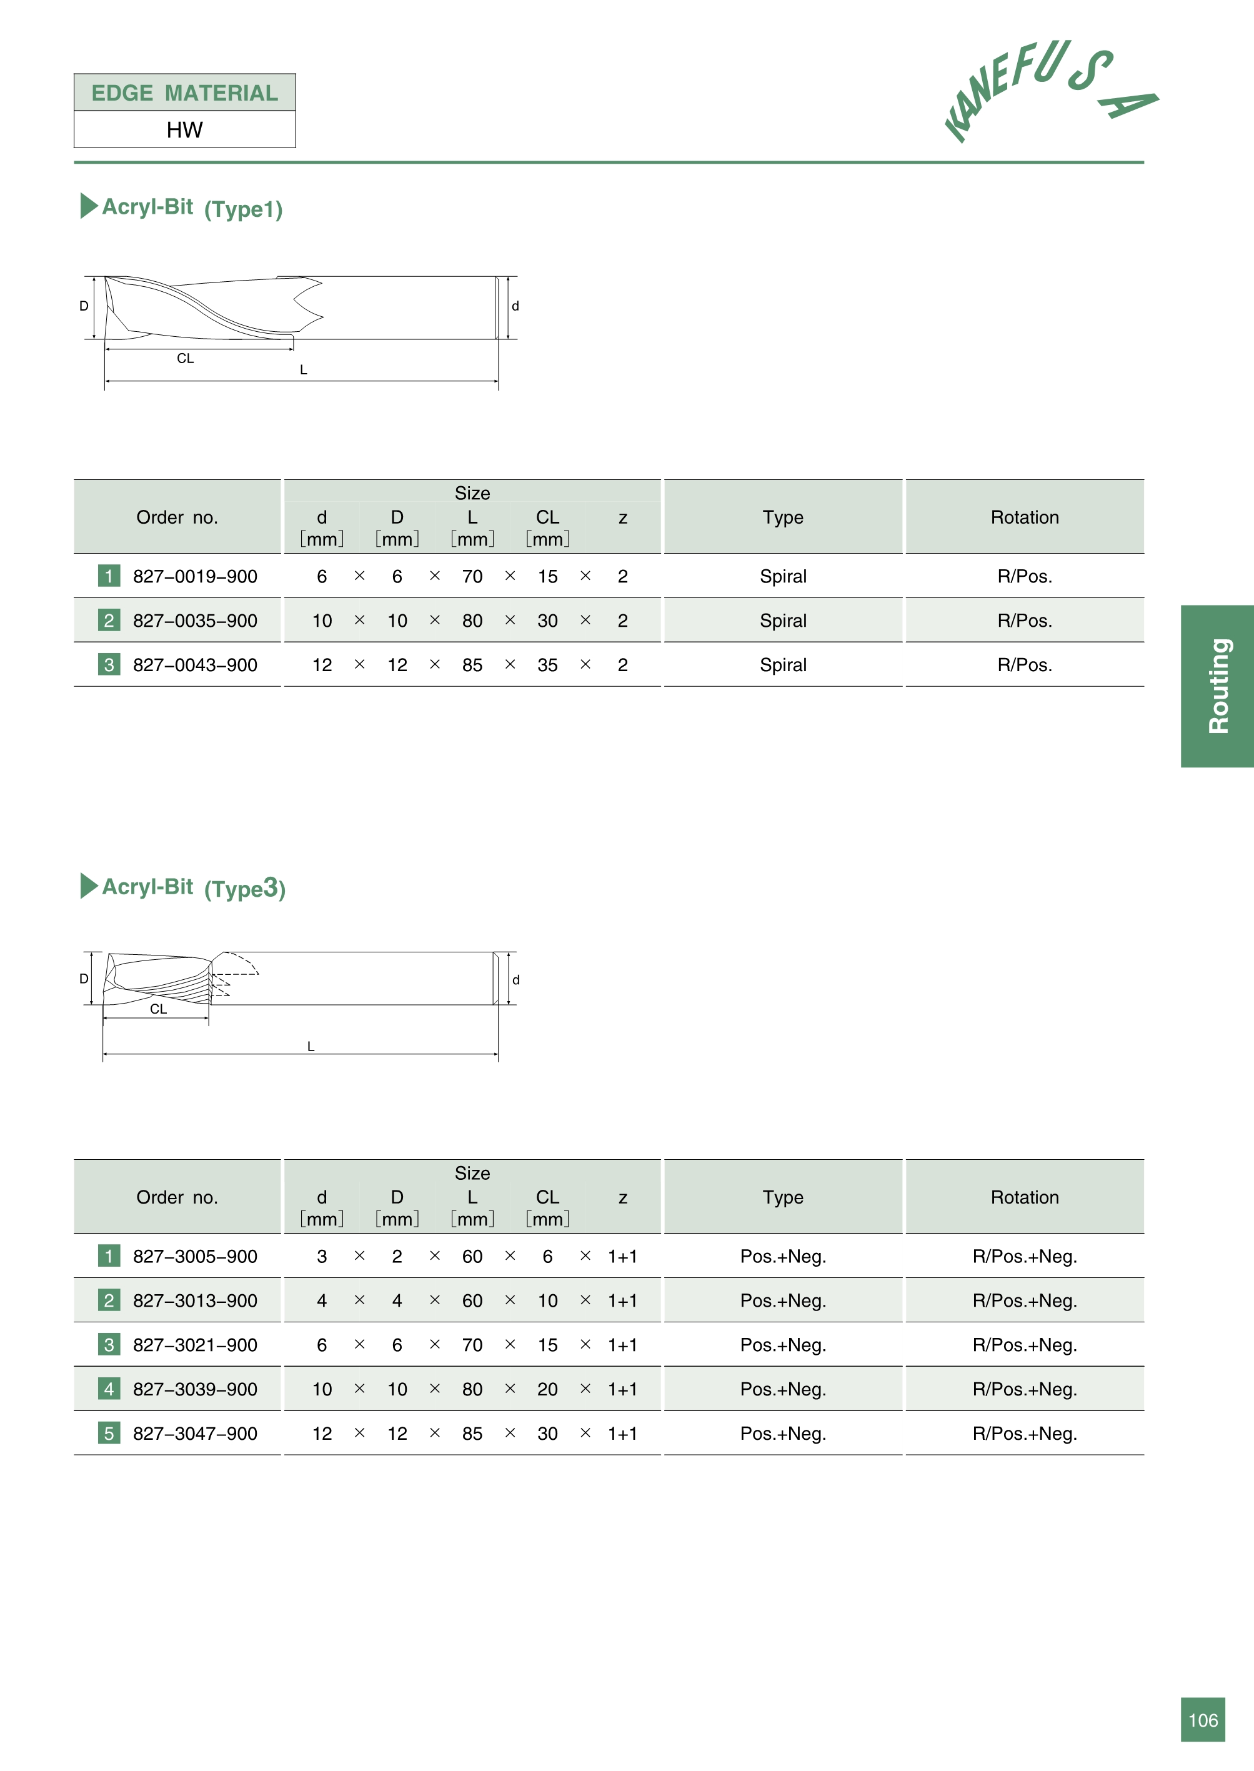
Task: Click the green triangle beside Acryl-Bit (Type3)
Action: click(x=89, y=886)
